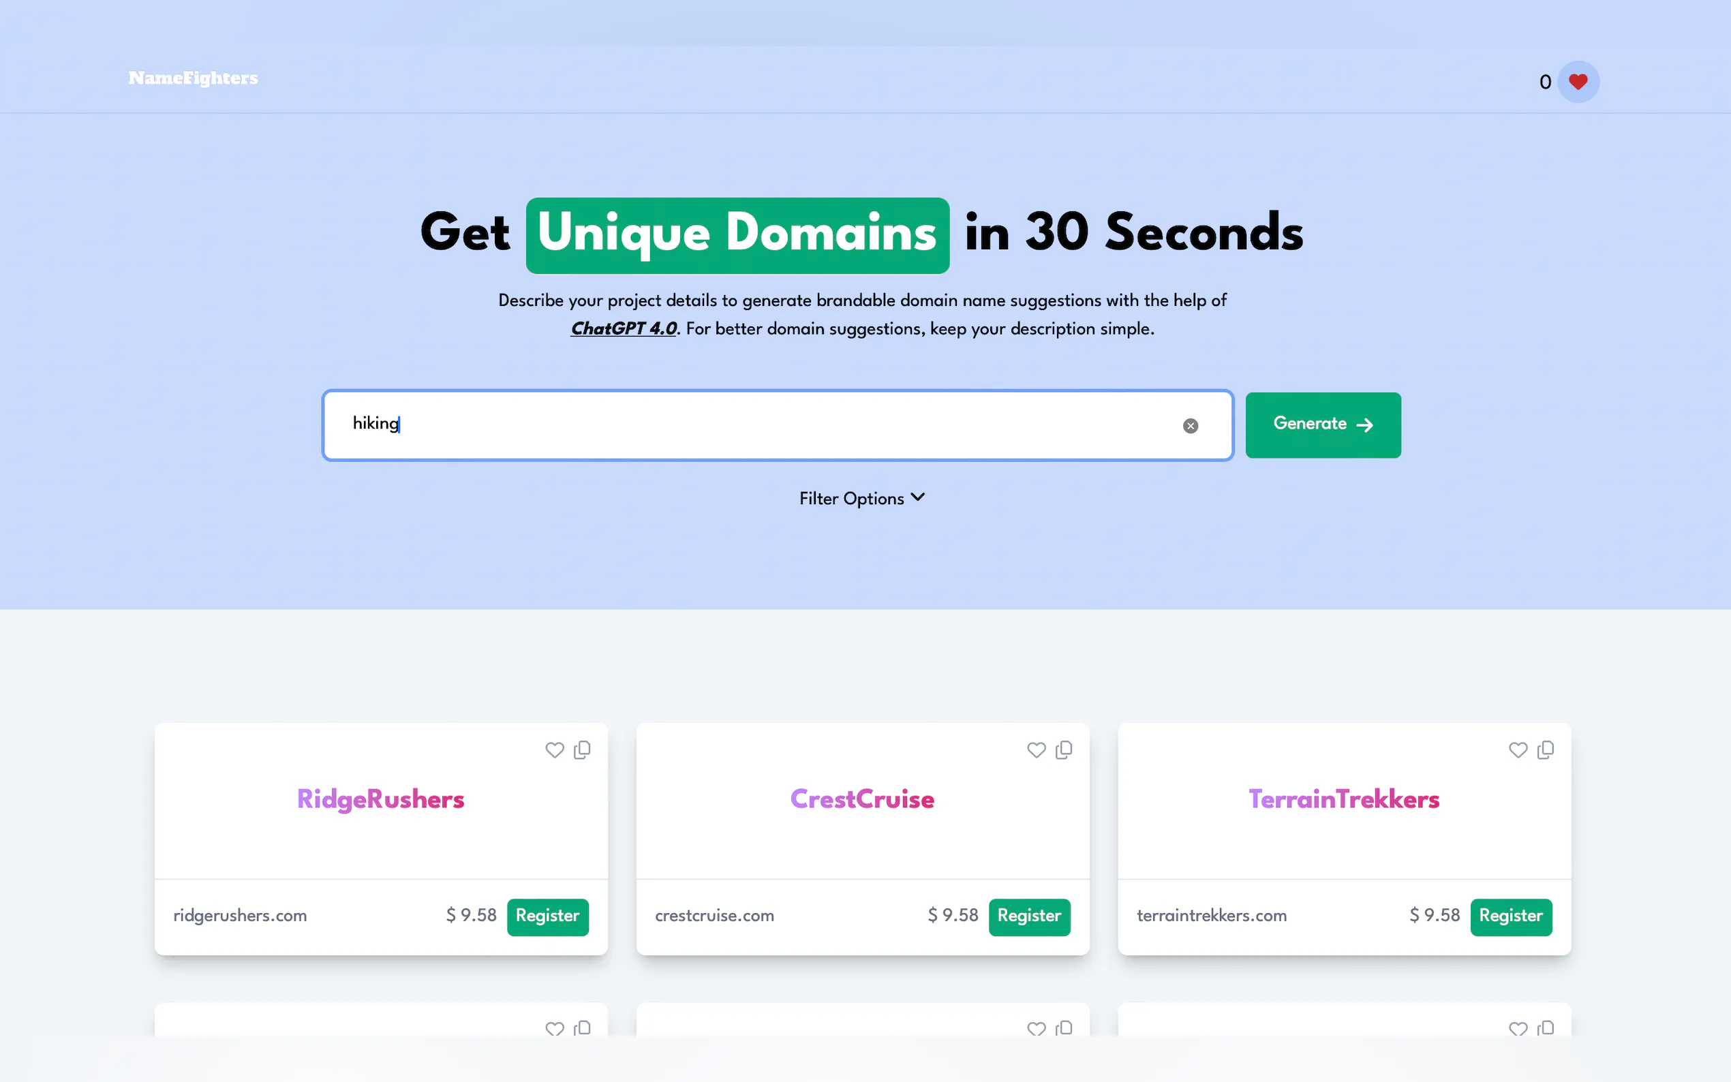Open favorites via red heart icon
The width and height of the screenshot is (1731, 1082).
tap(1577, 82)
